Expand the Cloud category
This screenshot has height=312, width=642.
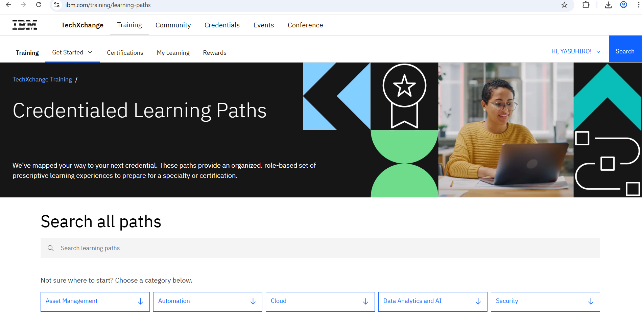point(320,302)
